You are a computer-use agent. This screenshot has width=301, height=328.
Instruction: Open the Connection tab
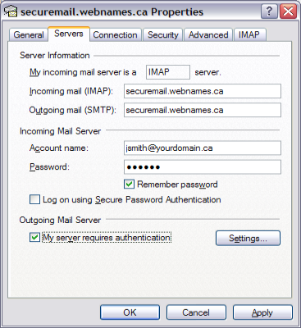click(x=115, y=34)
